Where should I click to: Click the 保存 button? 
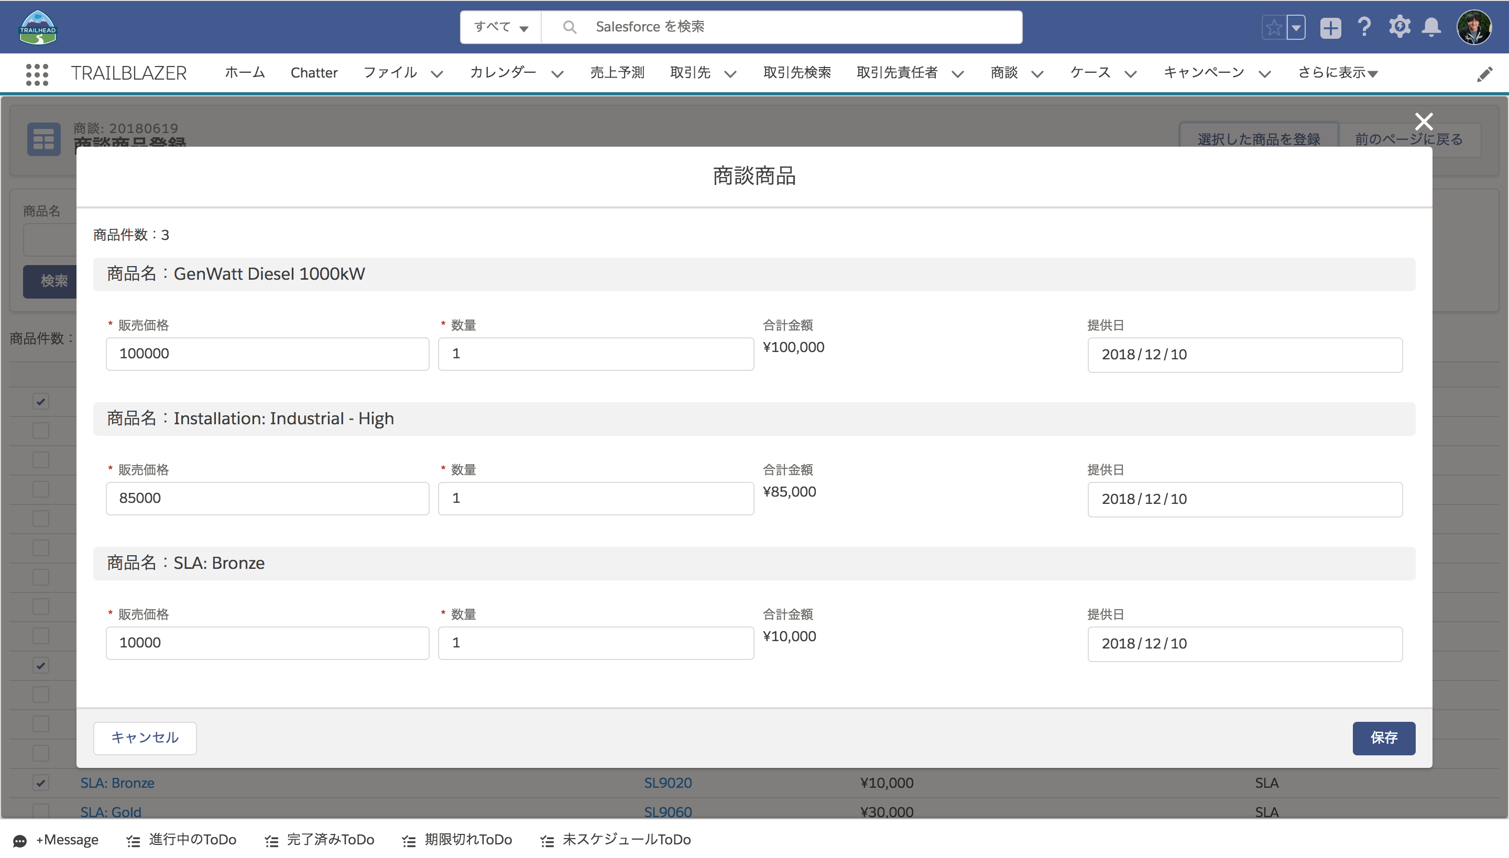1383,738
